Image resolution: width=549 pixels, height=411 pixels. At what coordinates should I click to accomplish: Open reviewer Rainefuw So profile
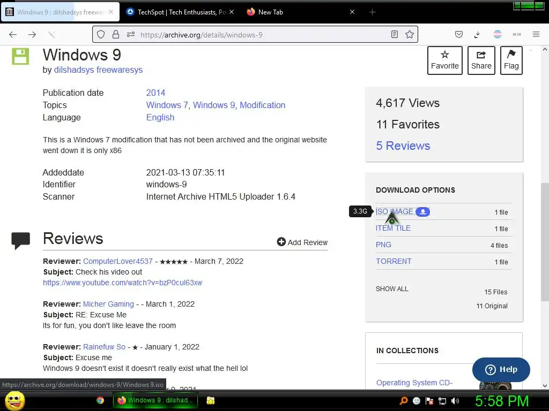tap(104, 347)
